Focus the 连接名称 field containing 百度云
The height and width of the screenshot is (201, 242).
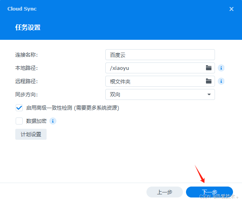tap(160, 55)
